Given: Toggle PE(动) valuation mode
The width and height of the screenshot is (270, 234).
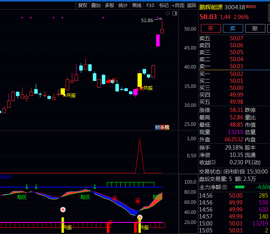Looking at the screenshot, I should click(253, 162).
